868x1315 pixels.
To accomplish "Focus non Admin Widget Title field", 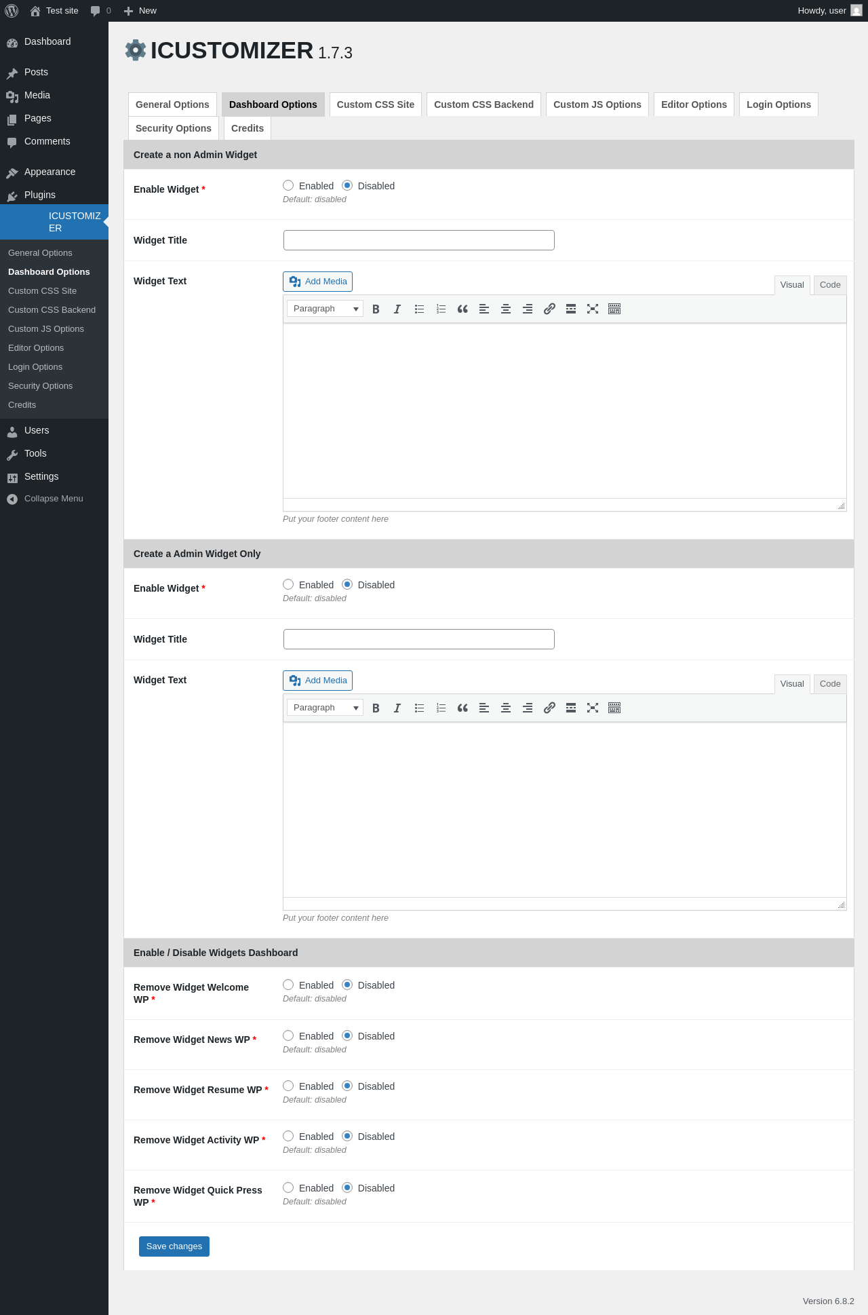I will (419, 240).
